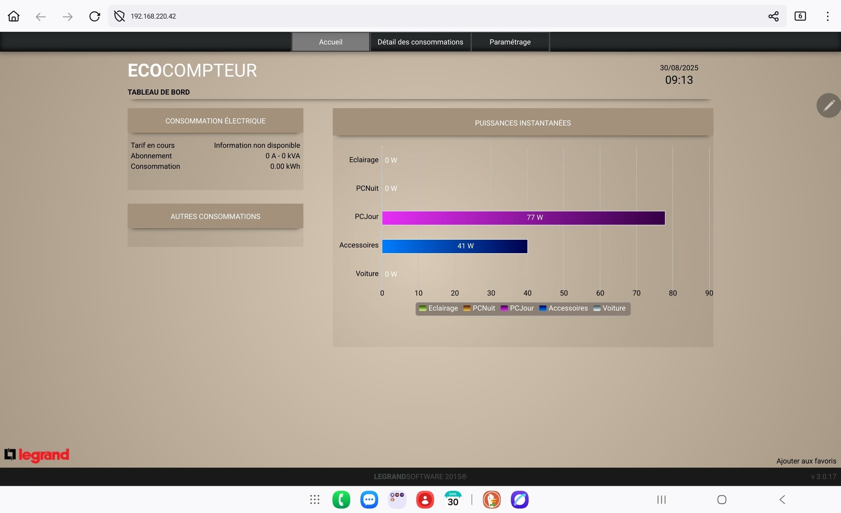Toggle Eclairage series in chart legend
The width and height of the screenshot is (841, 513).
coord(438,308)
